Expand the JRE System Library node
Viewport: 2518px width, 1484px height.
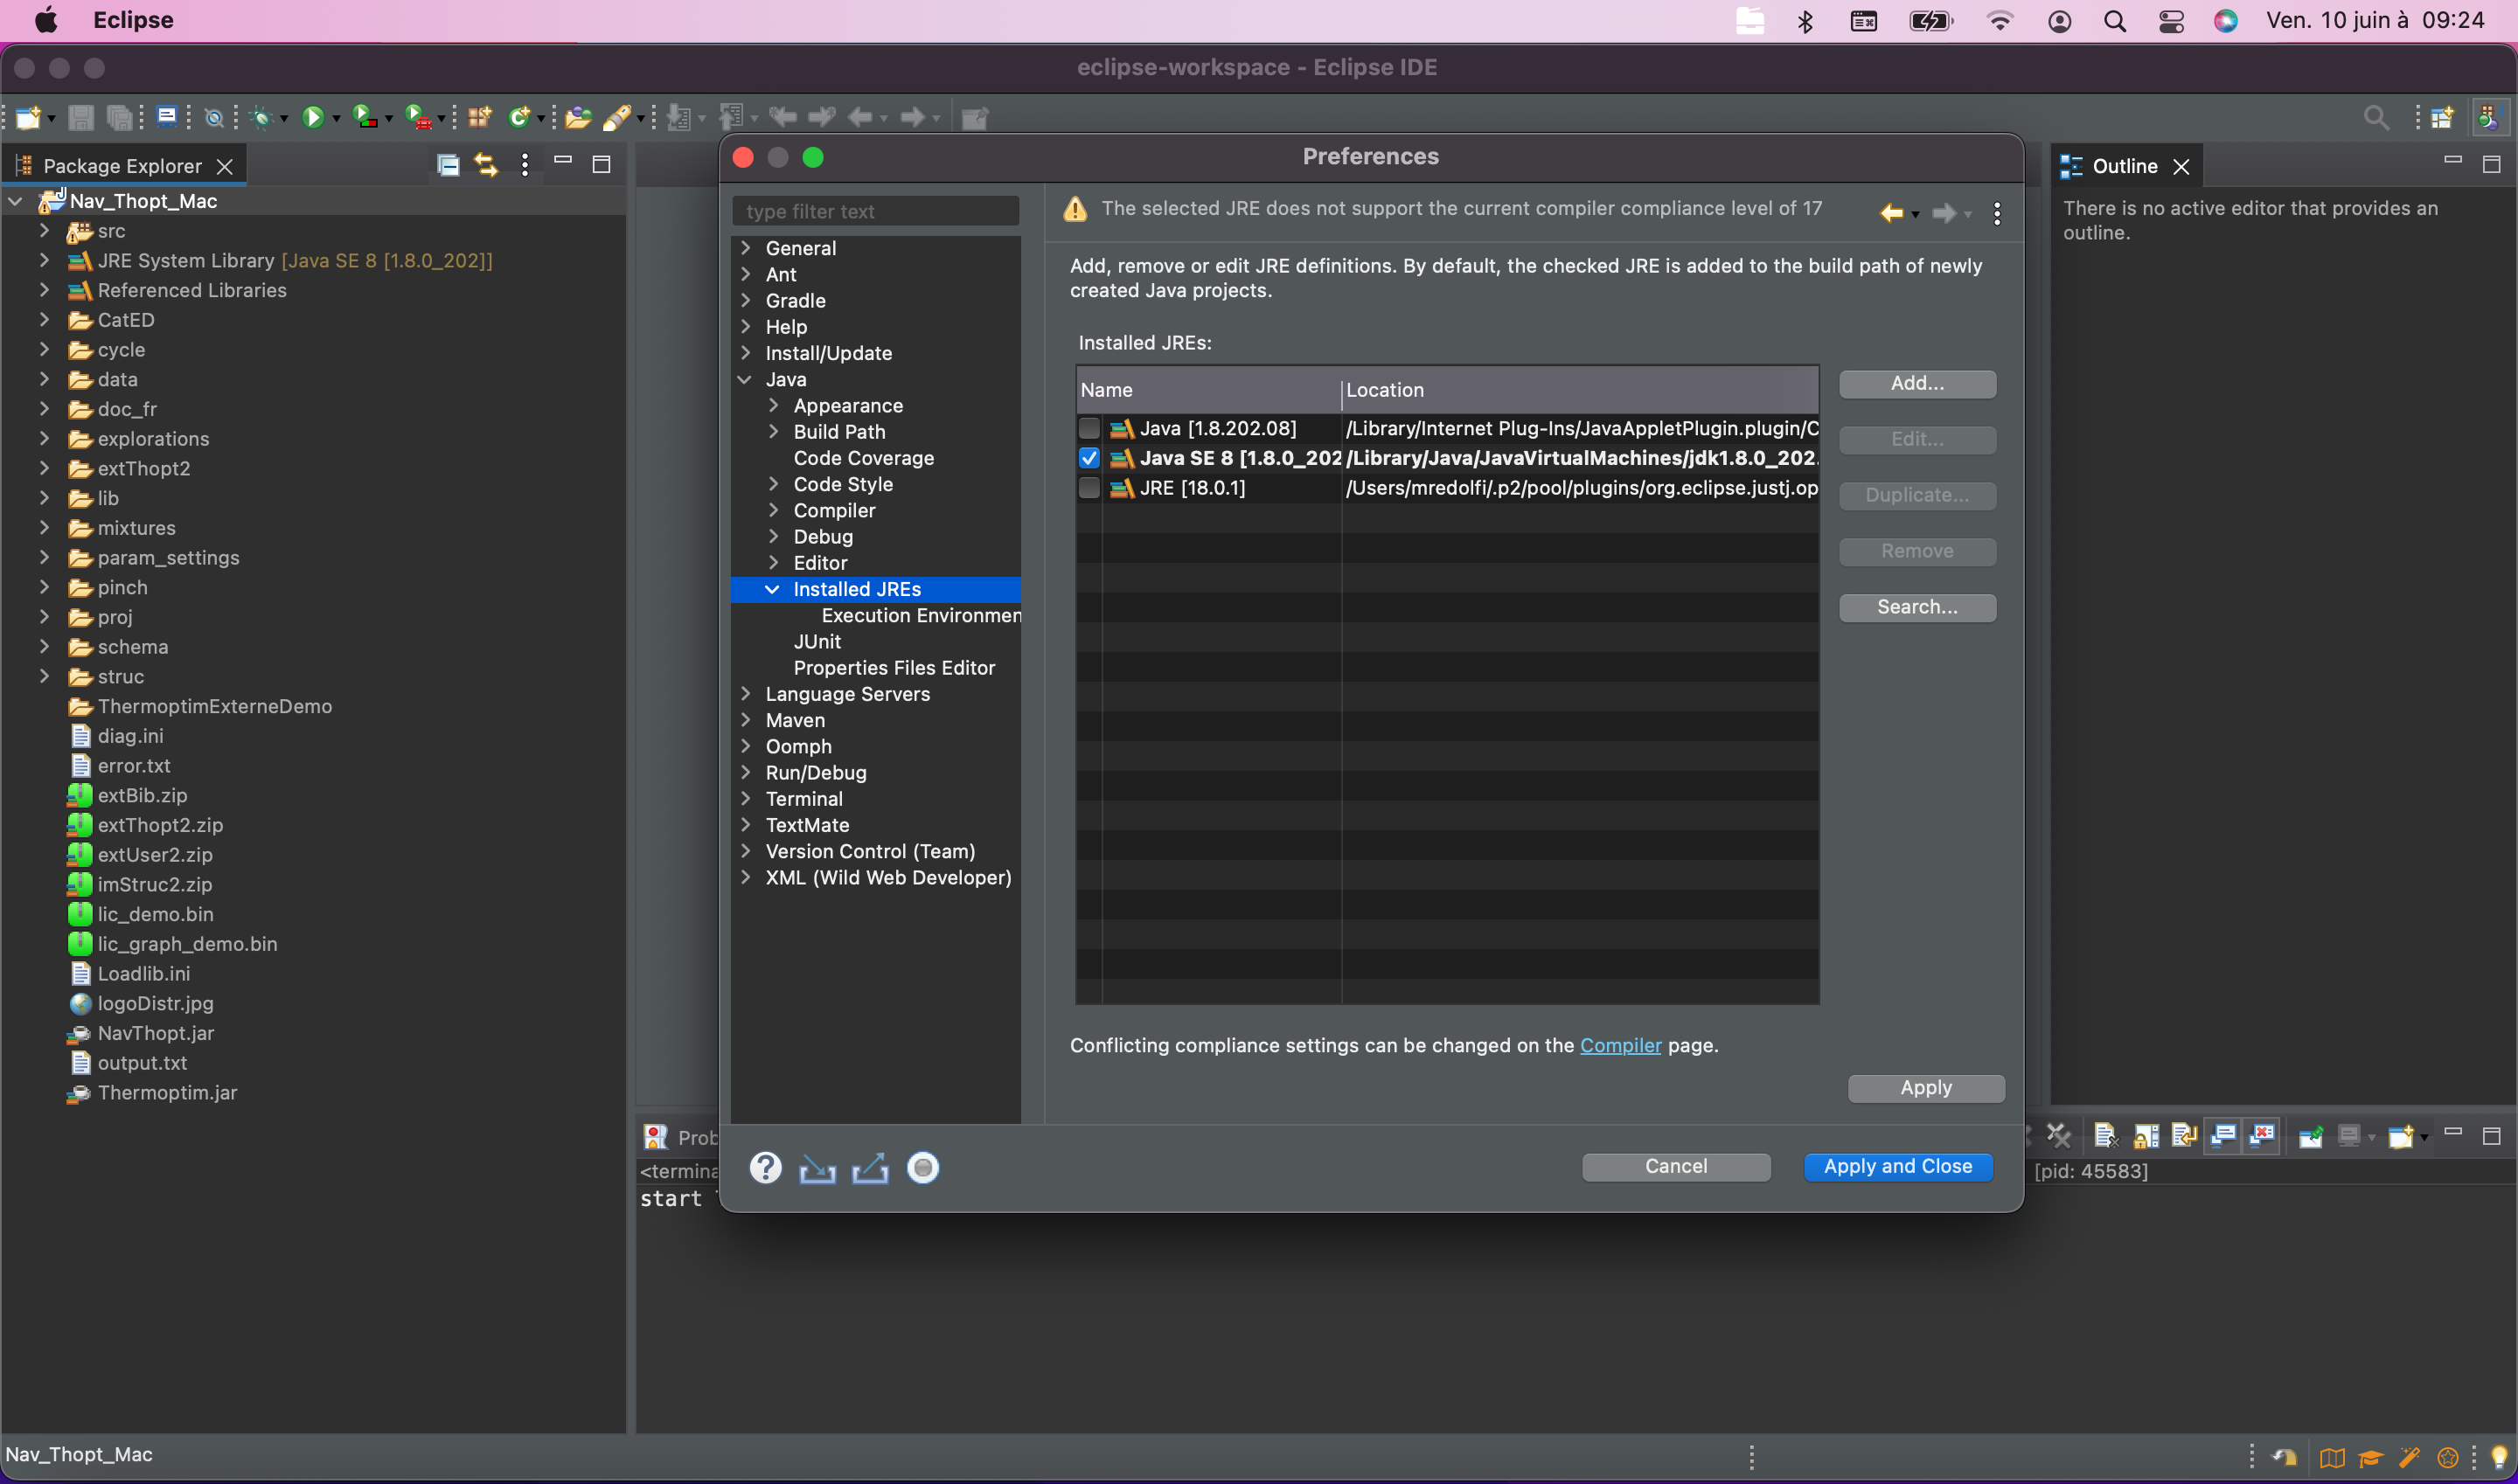[44, 260]
